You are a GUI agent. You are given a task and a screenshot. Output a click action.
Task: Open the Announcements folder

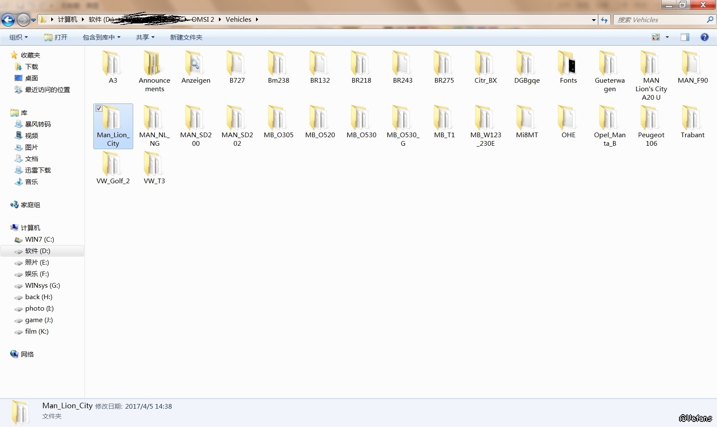pos(154,72)
